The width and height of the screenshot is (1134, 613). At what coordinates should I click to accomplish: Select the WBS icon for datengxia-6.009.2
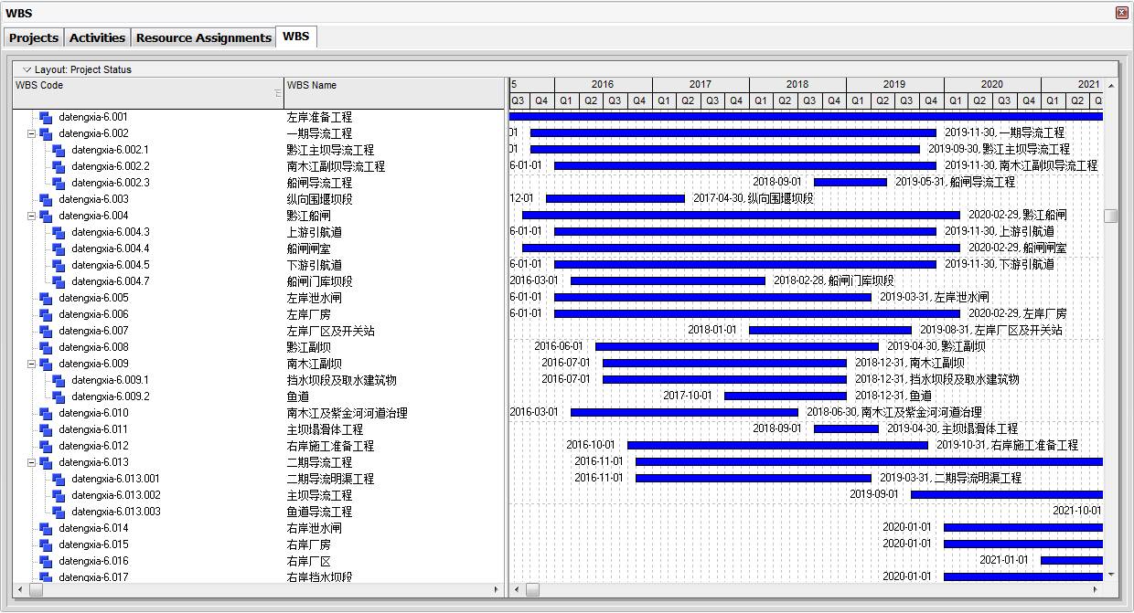[x=59, y=396]
